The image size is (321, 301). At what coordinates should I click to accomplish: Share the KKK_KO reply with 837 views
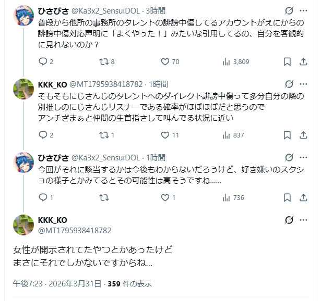pos(304,135)
